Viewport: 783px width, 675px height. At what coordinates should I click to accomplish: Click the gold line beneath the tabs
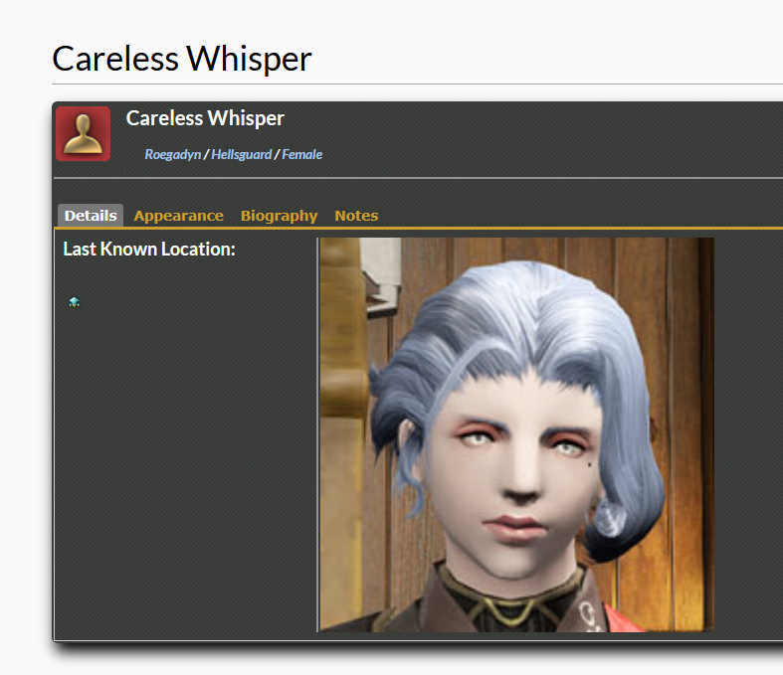point(419,229)
